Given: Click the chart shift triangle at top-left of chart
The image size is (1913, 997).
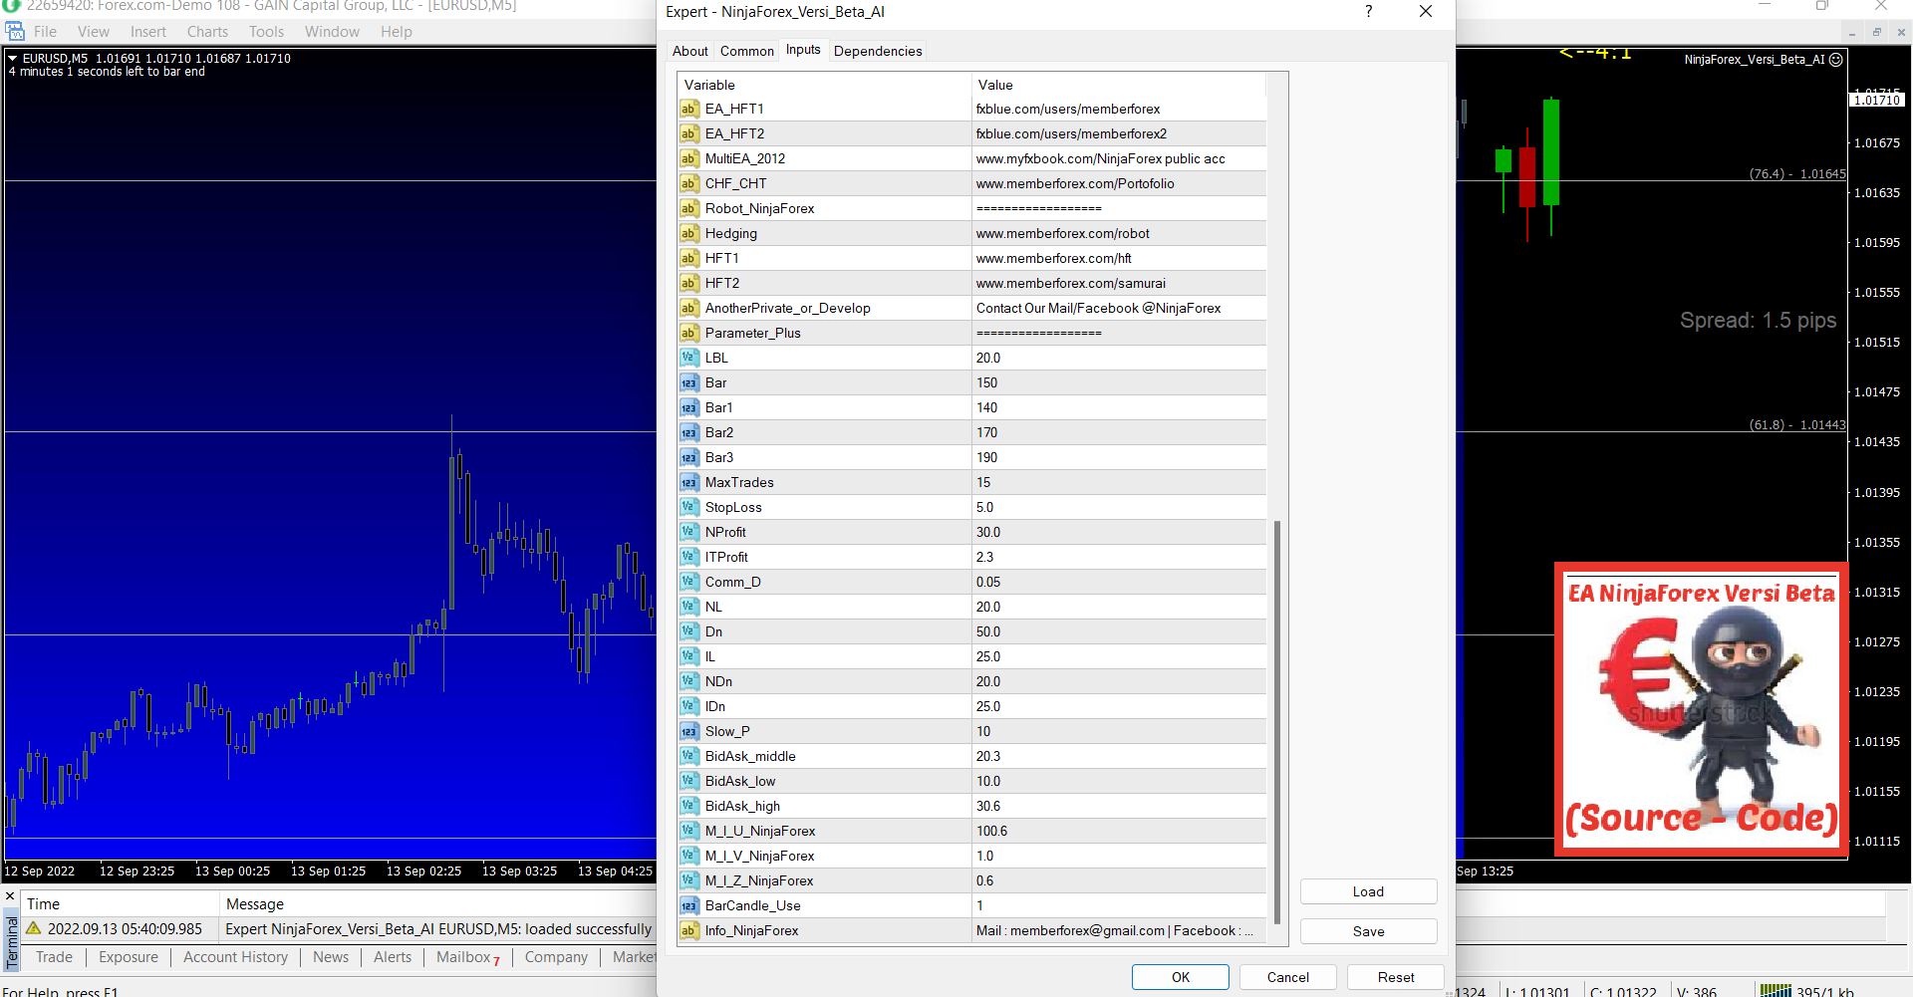Looking at the screenshot, I should (13, 59).
